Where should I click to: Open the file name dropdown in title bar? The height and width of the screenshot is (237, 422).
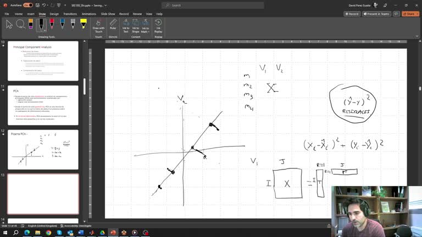tap(105, 5)
